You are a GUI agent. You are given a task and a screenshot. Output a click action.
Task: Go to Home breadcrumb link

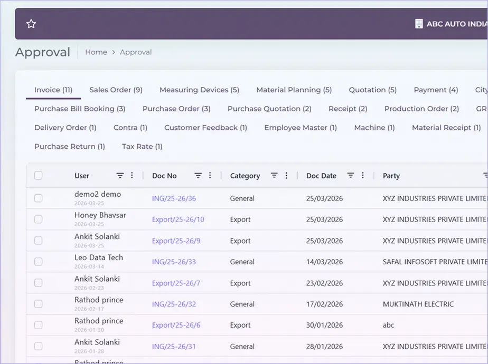96,52
